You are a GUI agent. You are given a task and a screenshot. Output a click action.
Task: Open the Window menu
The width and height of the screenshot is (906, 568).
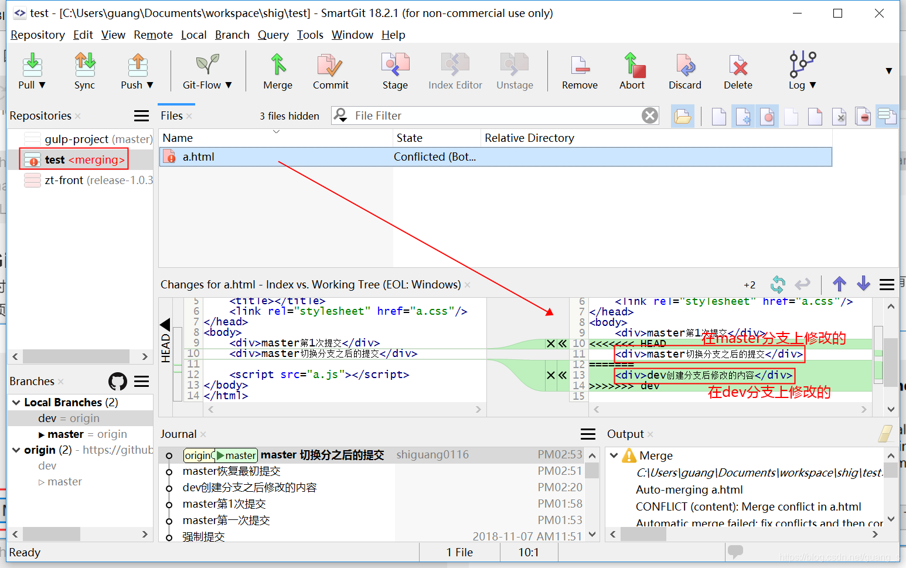point(352,35)
